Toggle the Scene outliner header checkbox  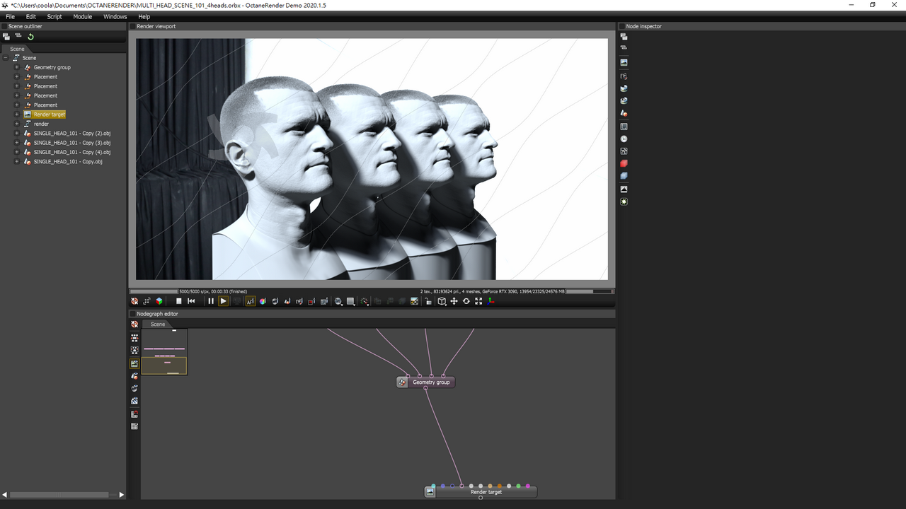coord(4,26)
